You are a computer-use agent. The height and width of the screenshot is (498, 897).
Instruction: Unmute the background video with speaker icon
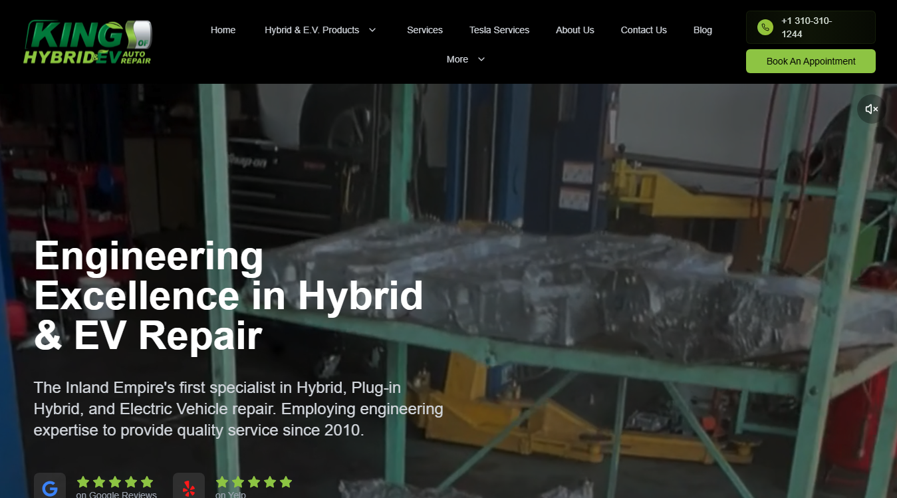pos(871,109)
